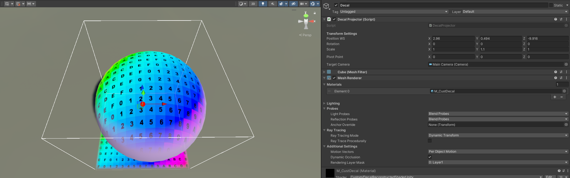This screenshot has height=178, width=570.
Task: Toggle scene audio mute icon
Action: 273,4
